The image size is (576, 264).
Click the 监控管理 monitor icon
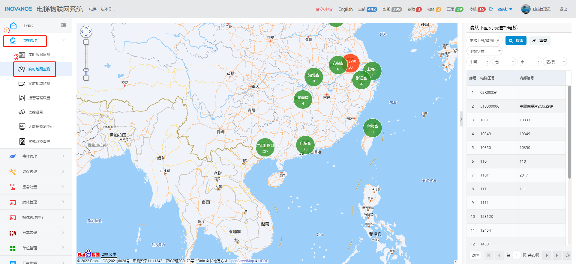click(13, 40)
